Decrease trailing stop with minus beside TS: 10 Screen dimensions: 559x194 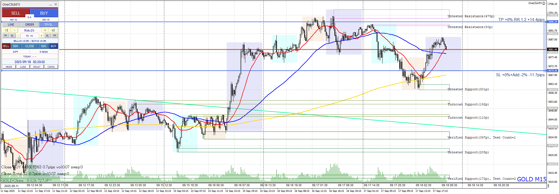18,36
